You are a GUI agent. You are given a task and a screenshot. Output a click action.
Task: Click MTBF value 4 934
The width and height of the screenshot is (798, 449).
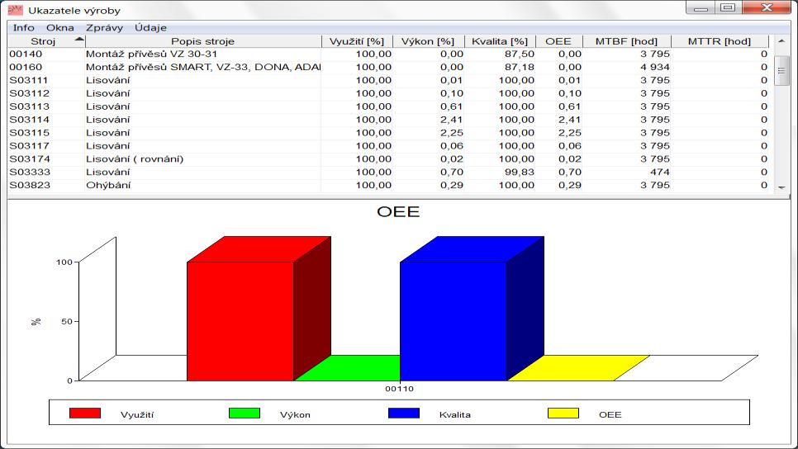point(655,67)
